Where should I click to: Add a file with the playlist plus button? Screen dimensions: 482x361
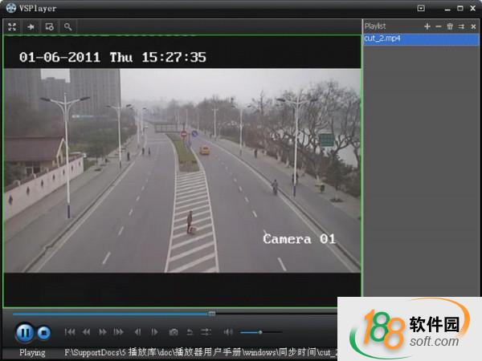click(427, 26)
